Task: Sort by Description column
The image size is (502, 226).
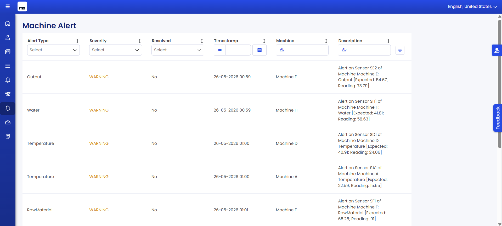Action: tap(388, 41)
